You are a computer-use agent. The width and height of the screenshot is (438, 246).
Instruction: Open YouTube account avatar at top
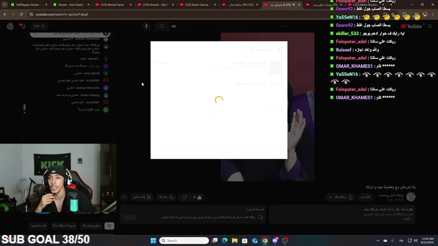pos(10,26)
